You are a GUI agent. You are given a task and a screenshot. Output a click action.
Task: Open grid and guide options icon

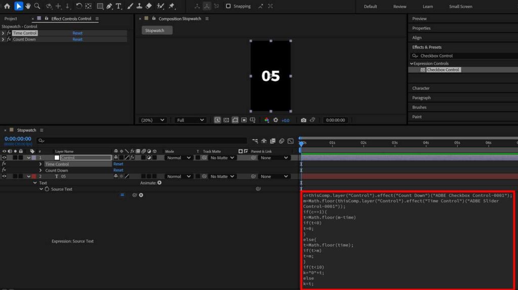(x=252, y=120)
